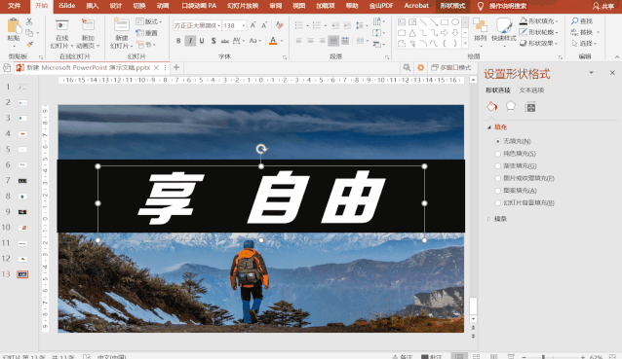Decrease font size with small A icon
This screenshot has height=359, width=622.
tap(264, 25)
